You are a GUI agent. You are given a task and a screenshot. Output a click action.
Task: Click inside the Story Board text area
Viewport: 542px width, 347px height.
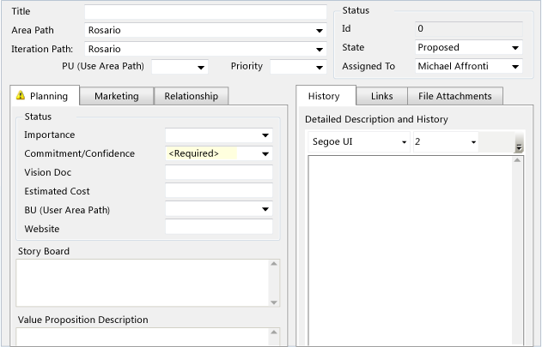pyautogui.click(x=143, y=283)
